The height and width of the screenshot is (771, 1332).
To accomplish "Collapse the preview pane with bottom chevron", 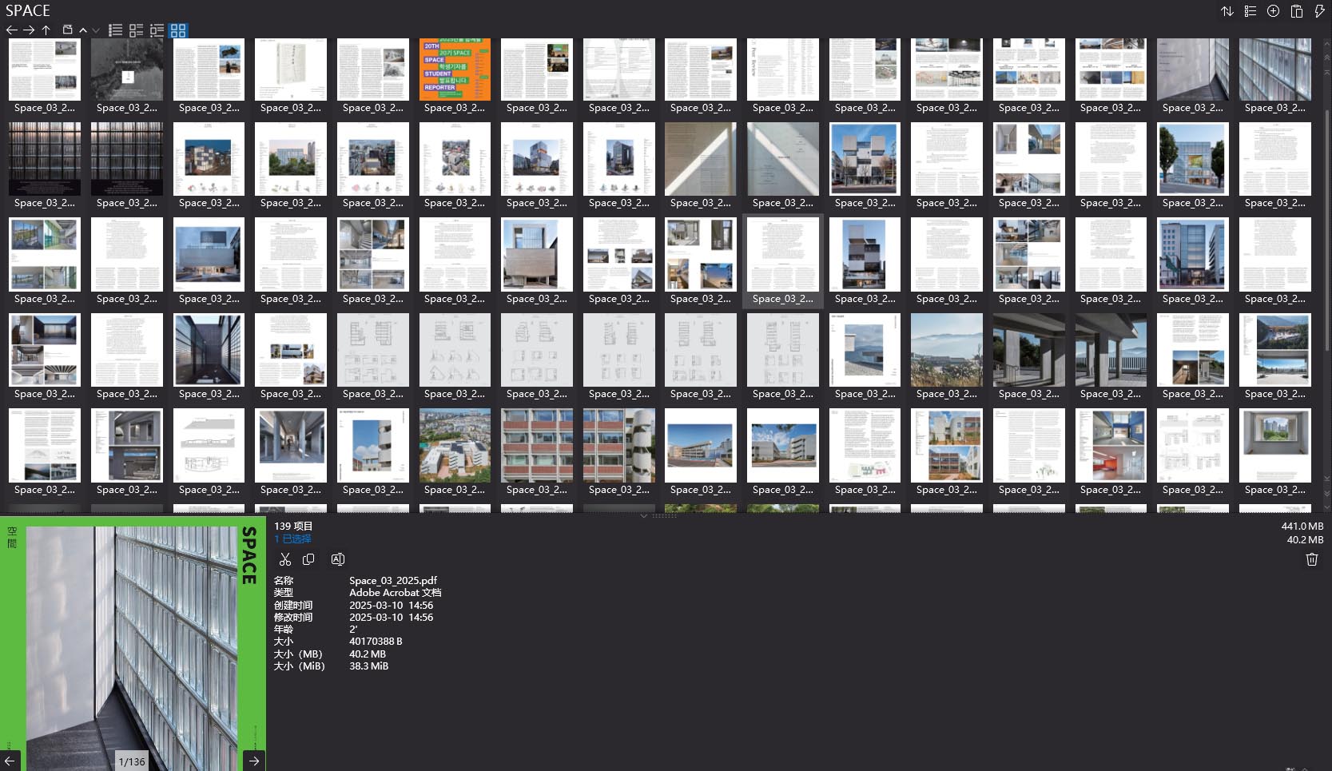I will [x=643, y=516].
